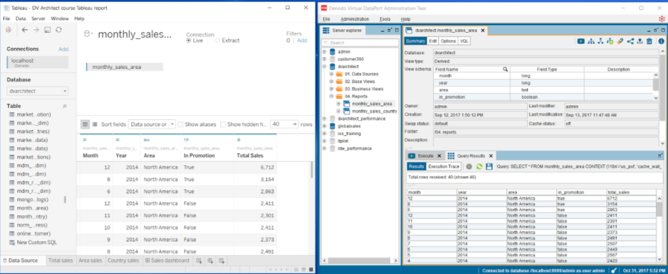Open data lineage icon in Denodo toolbar
The height and width of the screenshot is (274, 668).
[601, 41]
